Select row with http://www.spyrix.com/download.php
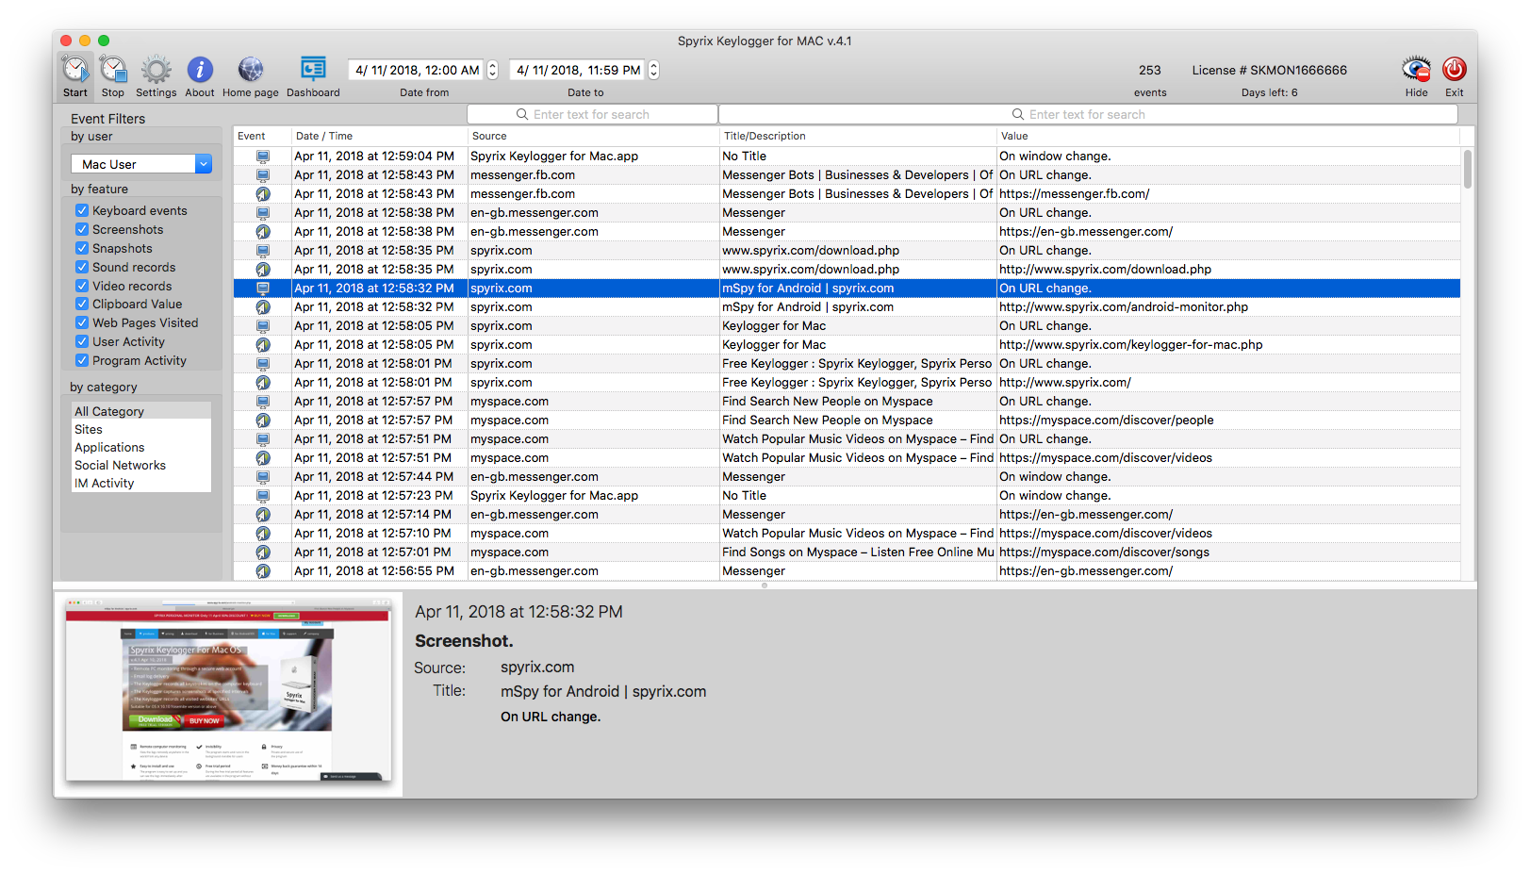The image size is (1530, 874). pyautogui.click(x=847, y=270)
